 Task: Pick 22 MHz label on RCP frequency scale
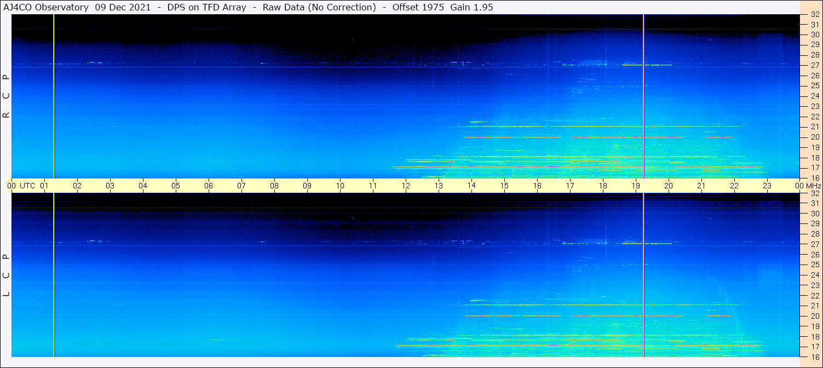tap(815, 117)
